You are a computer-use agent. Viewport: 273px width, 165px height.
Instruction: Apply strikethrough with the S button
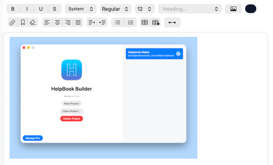[55, 9]
